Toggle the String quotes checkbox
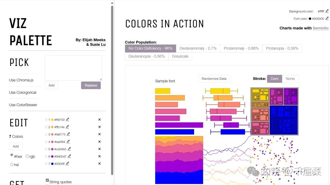The height and width of the screenshot is (185, 330). pyautogui.click(x=47, y=180)
